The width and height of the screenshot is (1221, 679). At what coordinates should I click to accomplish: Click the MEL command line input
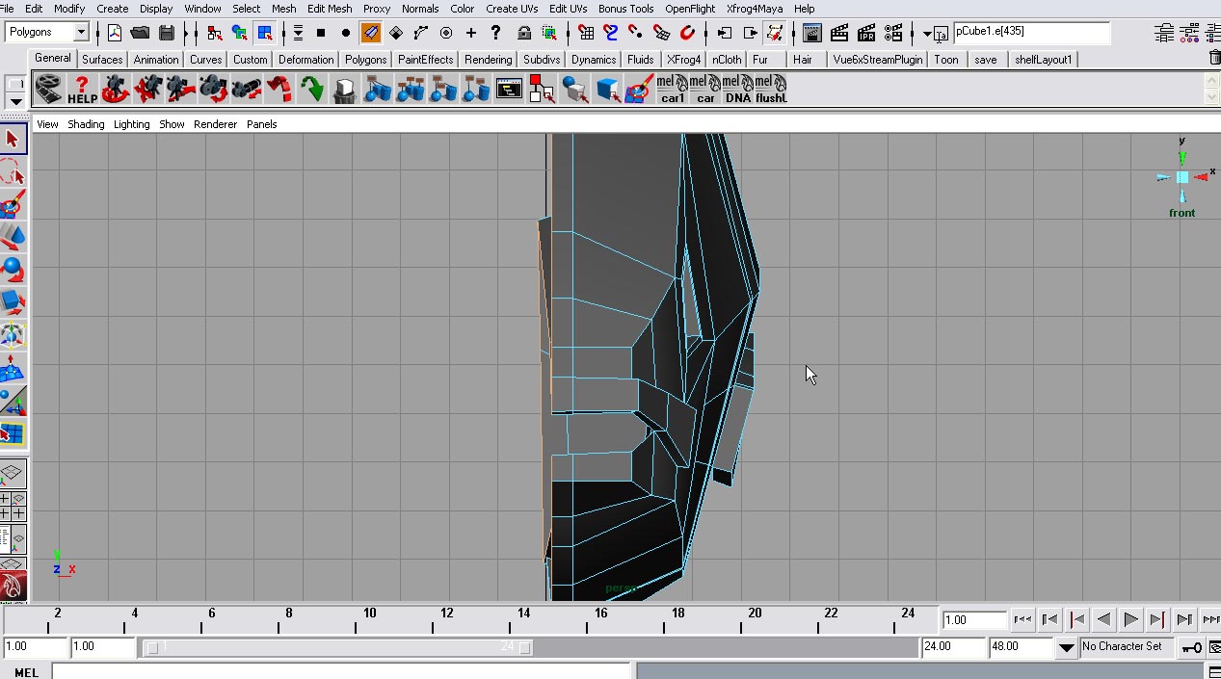coord(341,671)
